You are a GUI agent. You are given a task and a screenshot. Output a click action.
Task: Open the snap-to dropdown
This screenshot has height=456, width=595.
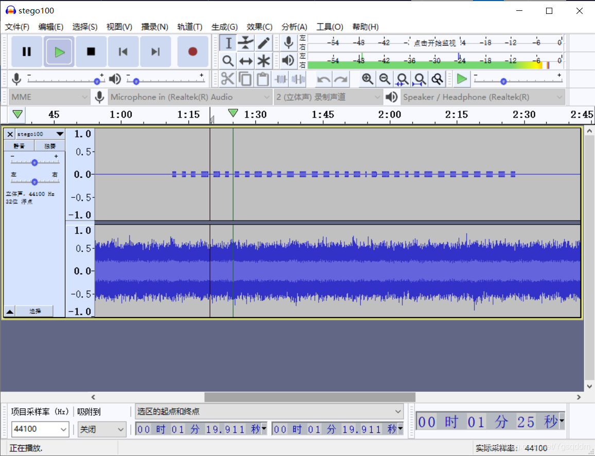point(102,429)
